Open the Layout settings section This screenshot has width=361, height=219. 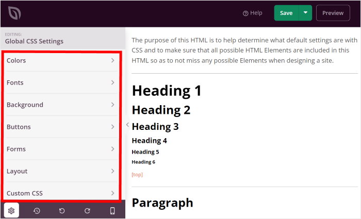[62, 171]
